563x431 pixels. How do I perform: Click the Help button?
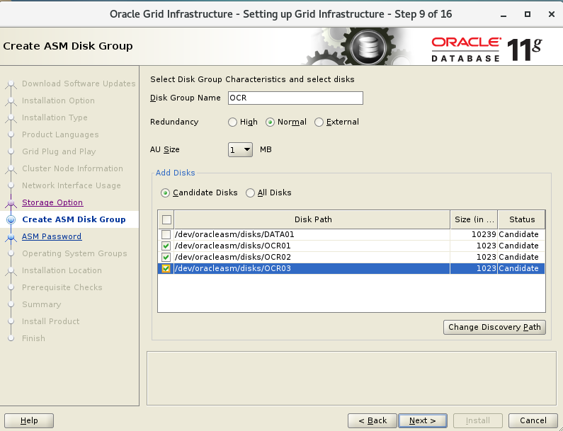click(x=29, y=420)
